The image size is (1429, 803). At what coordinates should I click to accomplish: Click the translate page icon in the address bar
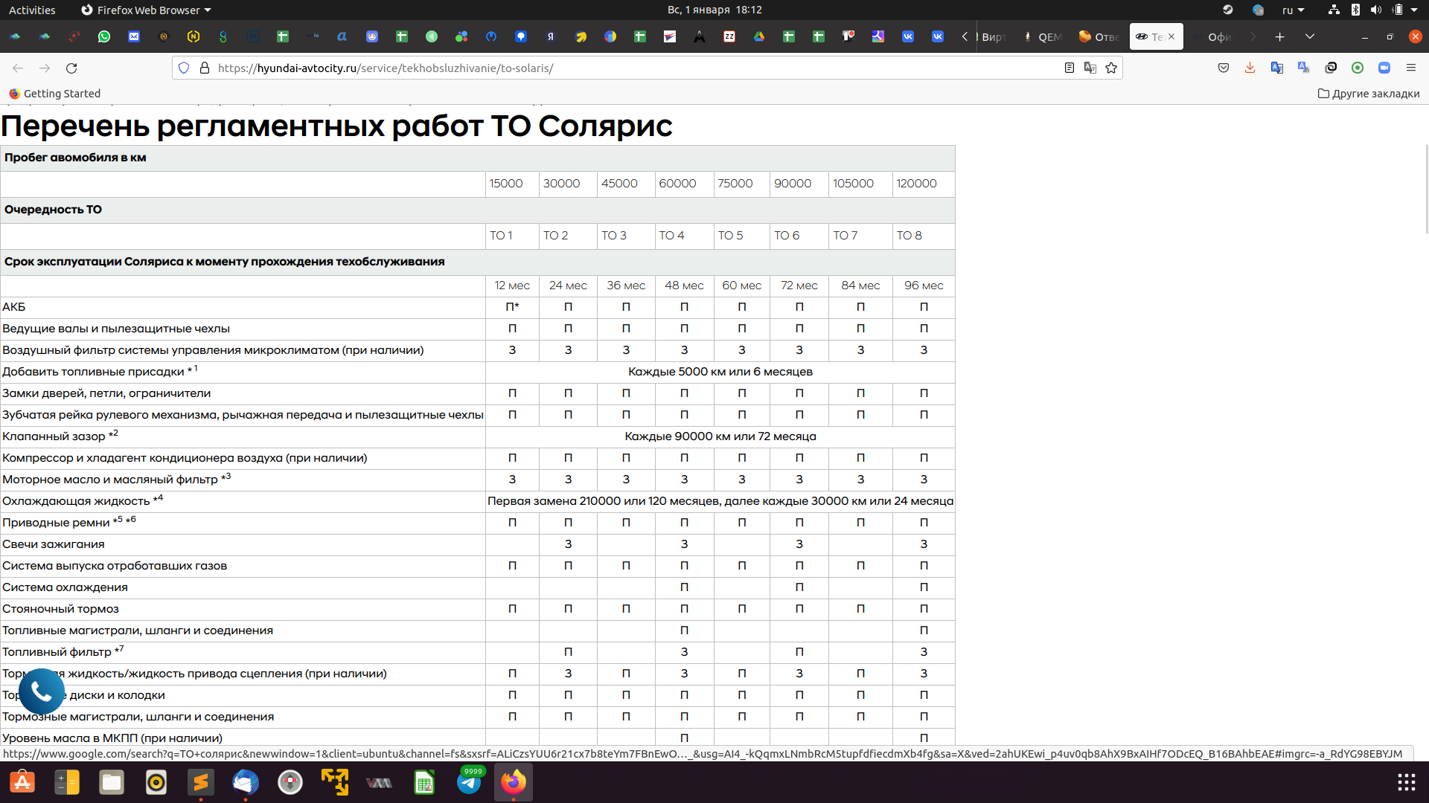1090,68
